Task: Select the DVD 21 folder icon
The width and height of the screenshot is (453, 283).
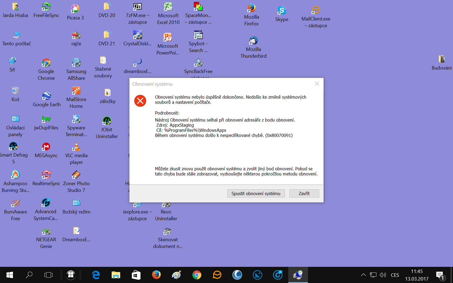Action: point(107,38)
